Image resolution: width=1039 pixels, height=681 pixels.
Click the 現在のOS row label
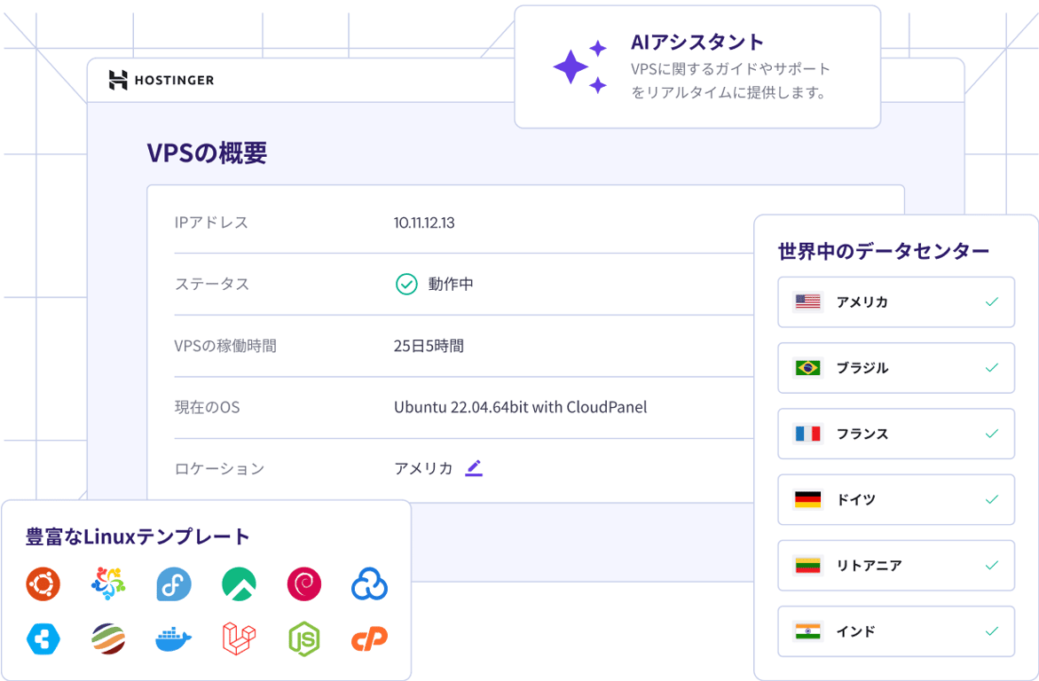coord(208,407)
